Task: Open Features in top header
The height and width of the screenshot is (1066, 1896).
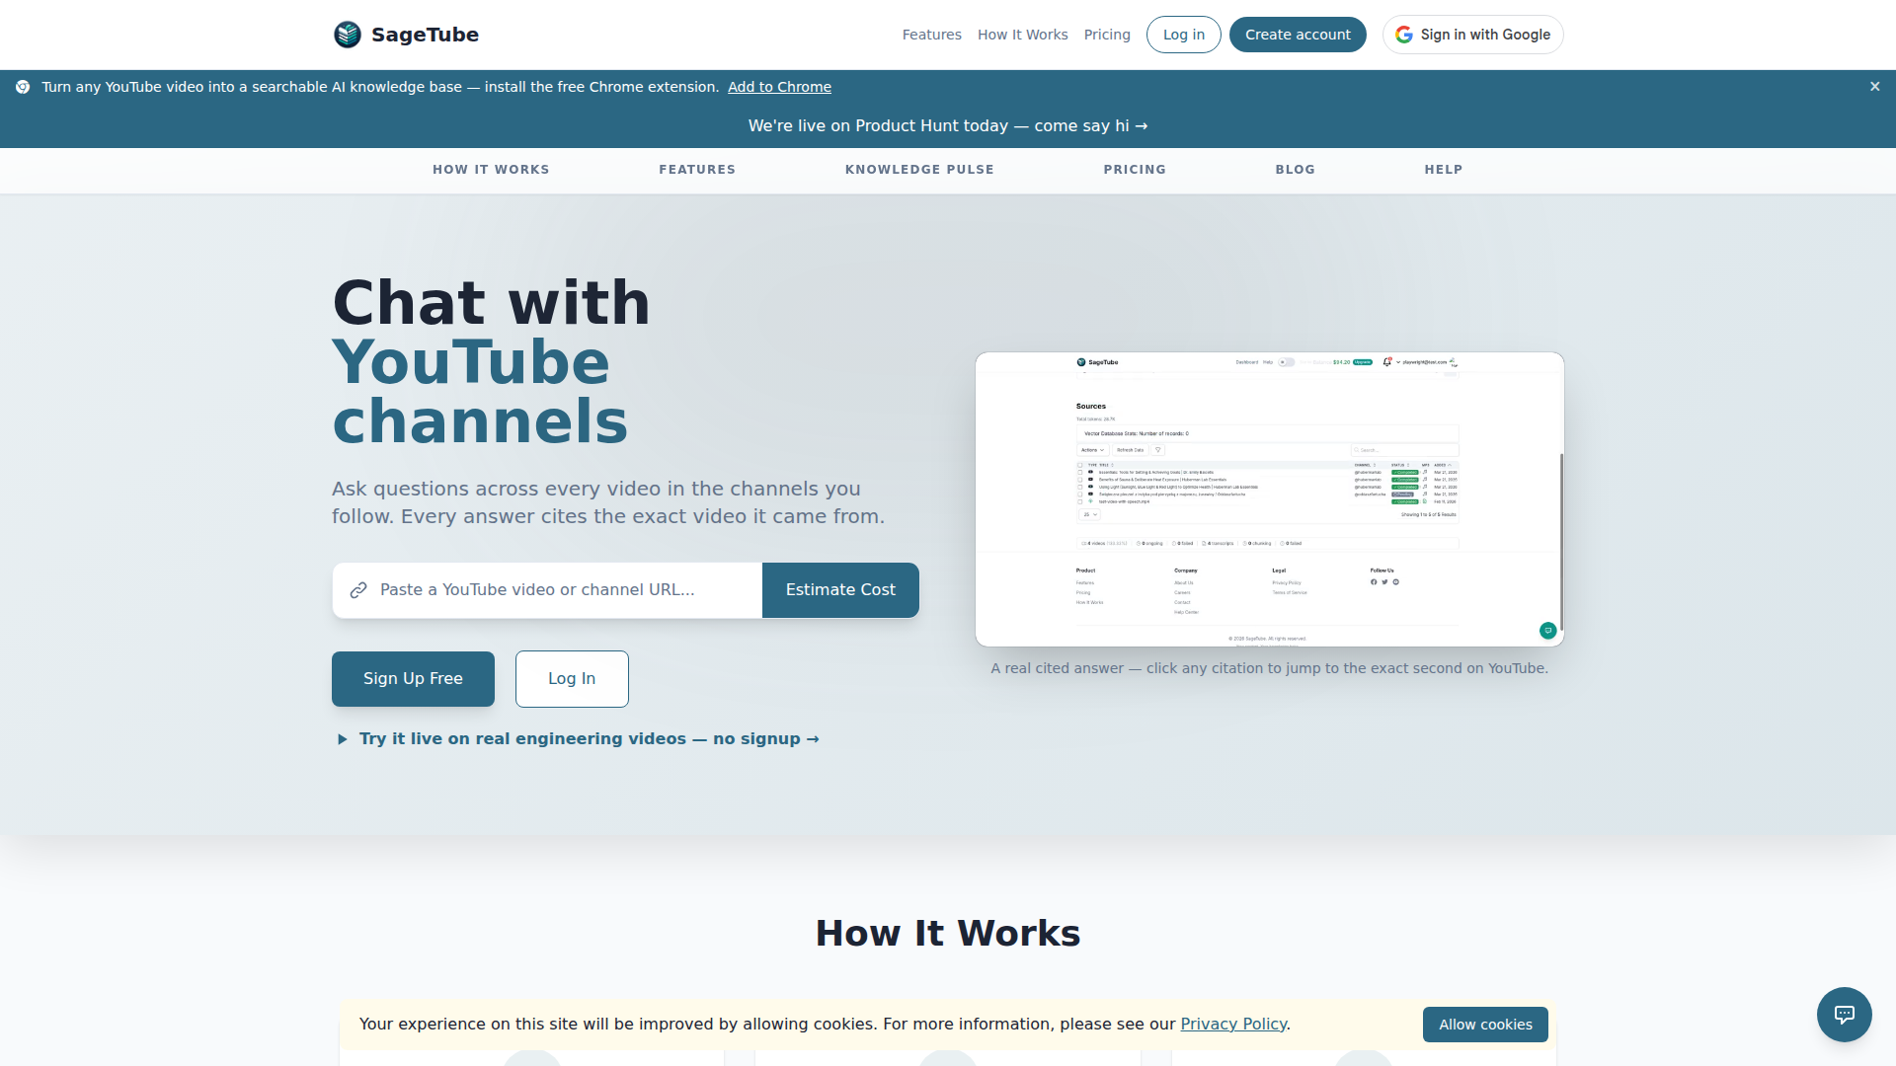Action: tap(931, 35)
